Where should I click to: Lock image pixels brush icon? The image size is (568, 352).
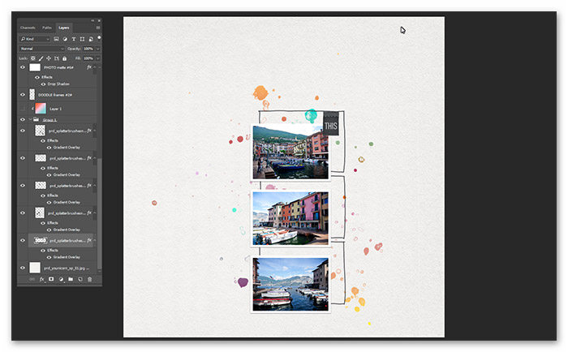(x=41, y=58)
